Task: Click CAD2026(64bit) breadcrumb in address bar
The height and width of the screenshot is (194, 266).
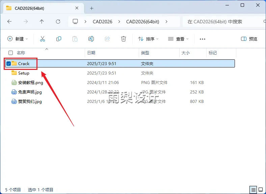Action: (143, 22)
